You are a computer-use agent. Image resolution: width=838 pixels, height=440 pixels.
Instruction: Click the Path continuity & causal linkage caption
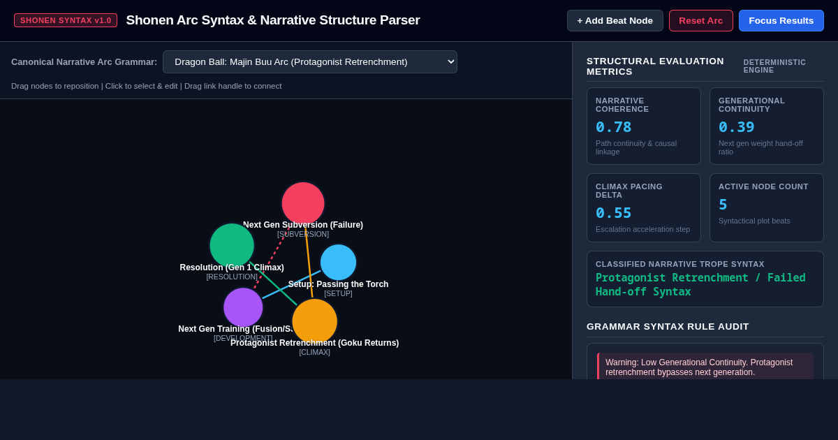click(636, 147)
